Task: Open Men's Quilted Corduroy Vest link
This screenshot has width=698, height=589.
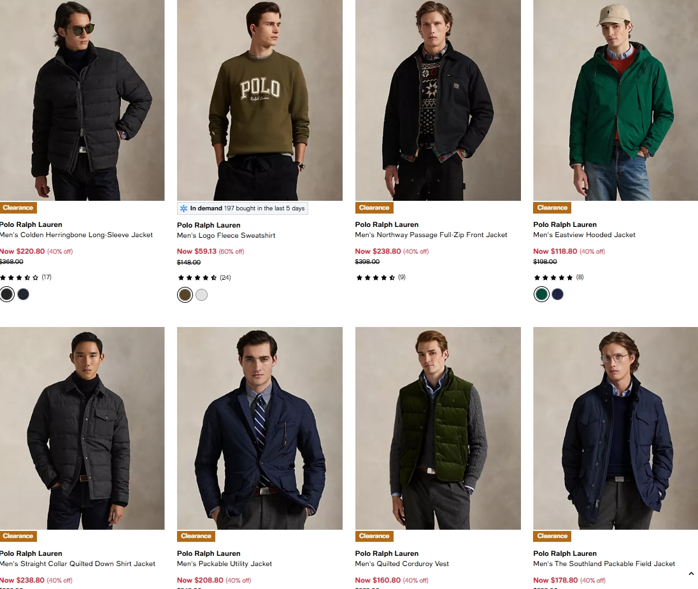Action: pyautogui.click(x=402, y=564)
